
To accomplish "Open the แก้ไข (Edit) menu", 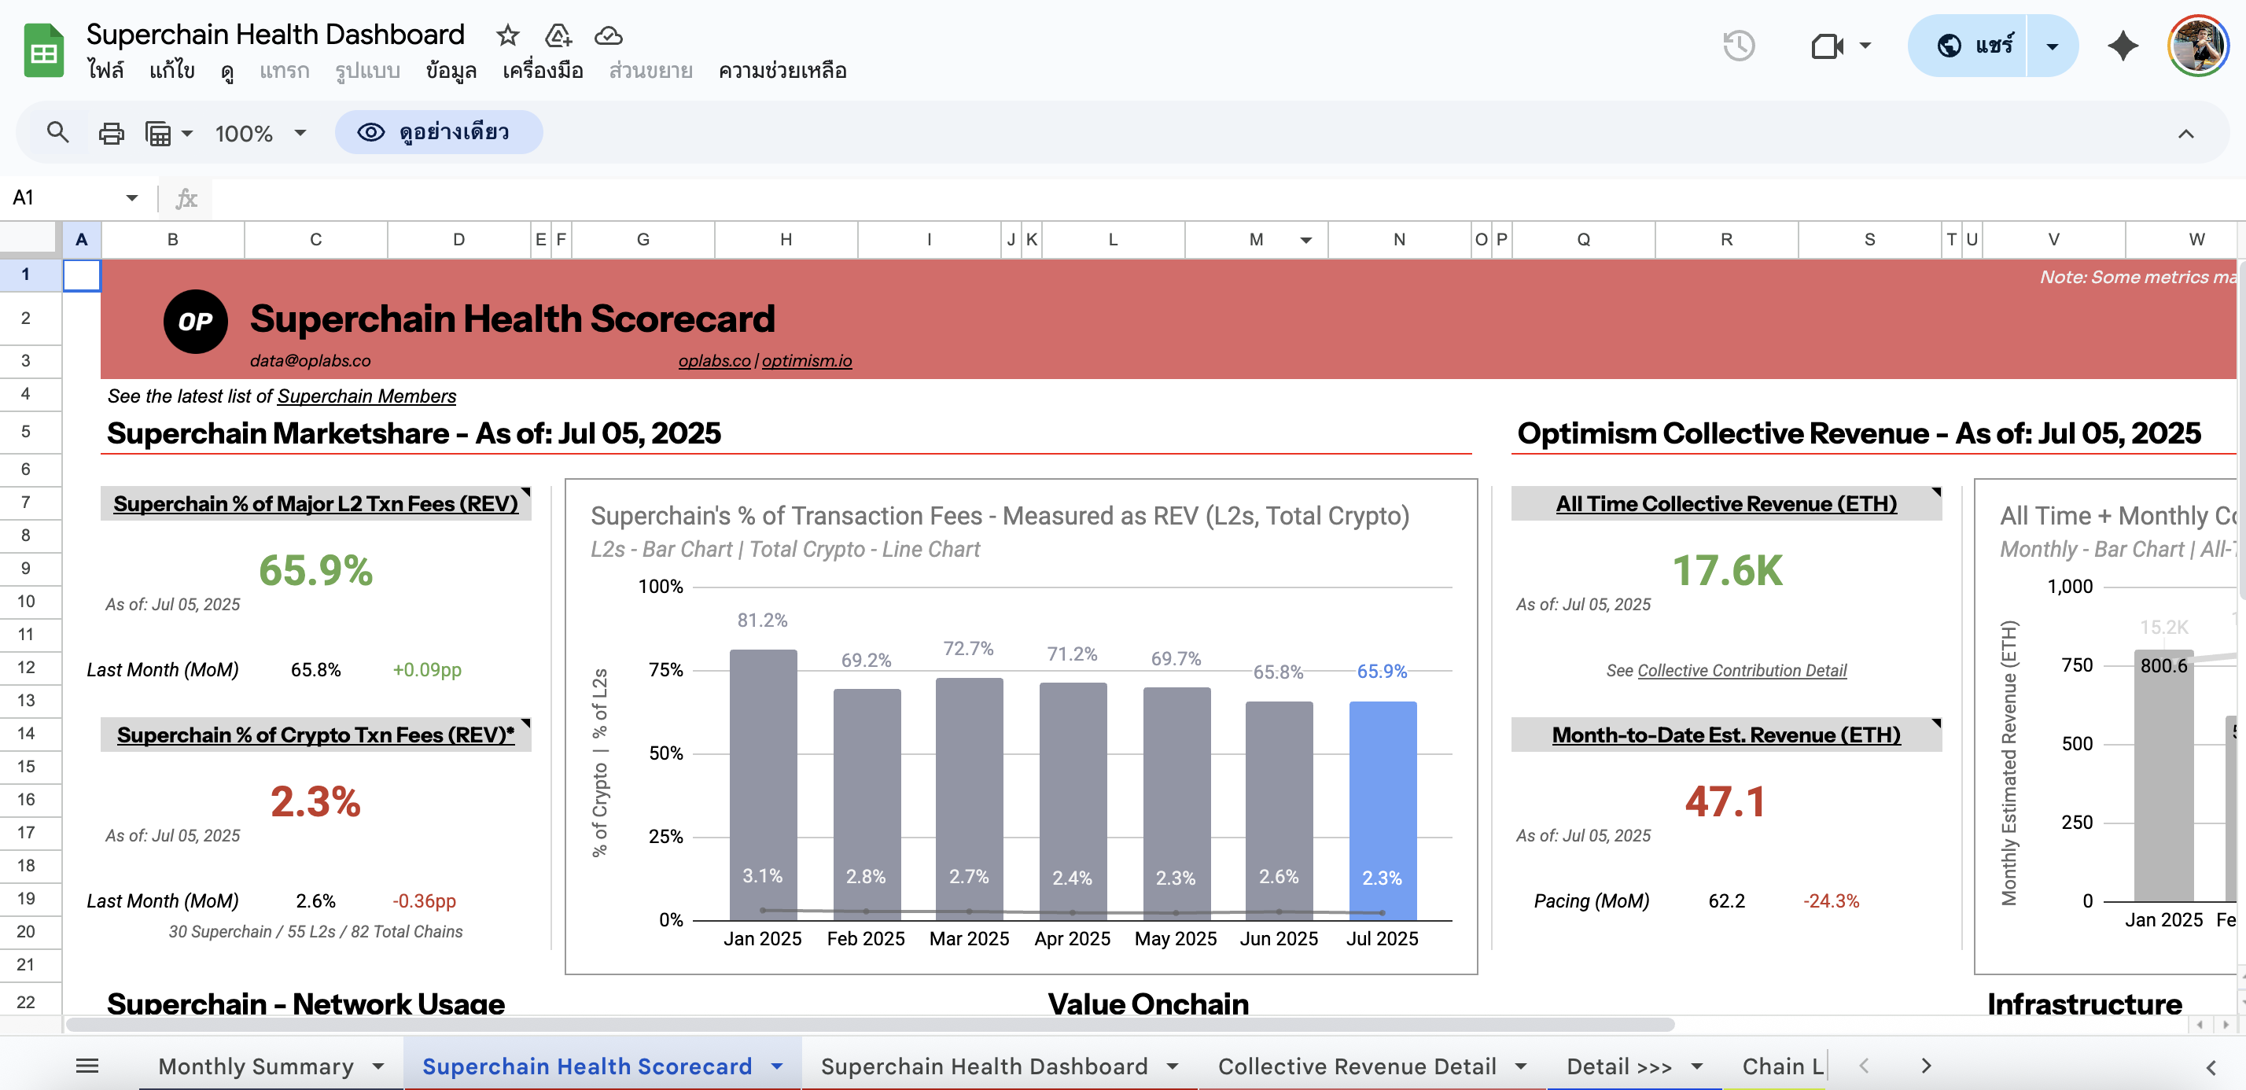I will [x=171, y=71].
